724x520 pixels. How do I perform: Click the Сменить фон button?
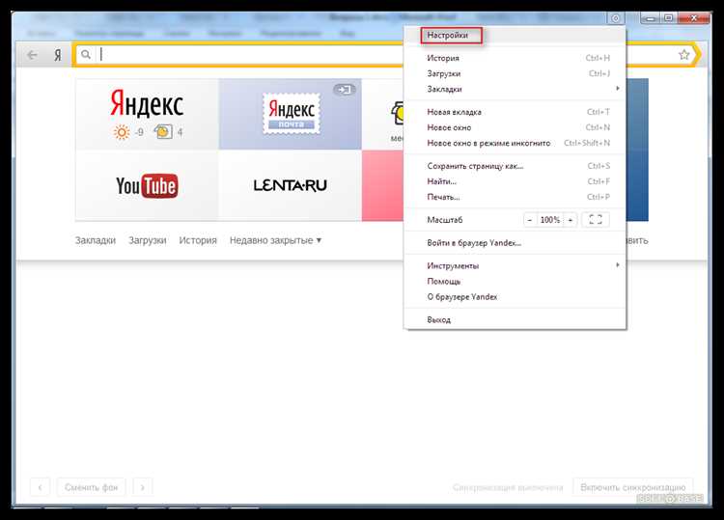(91, 487)
